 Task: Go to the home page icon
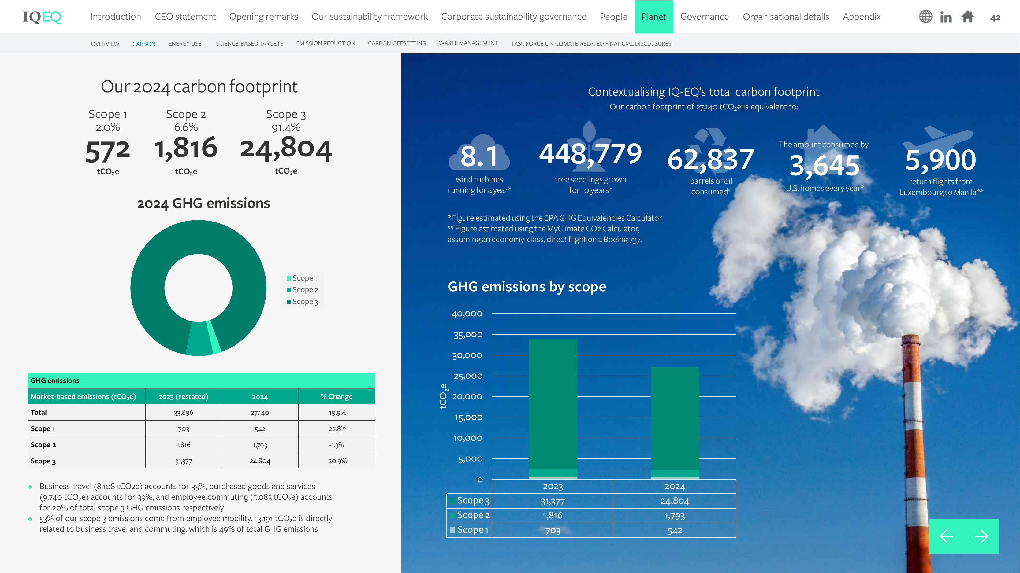coord(967,17)
